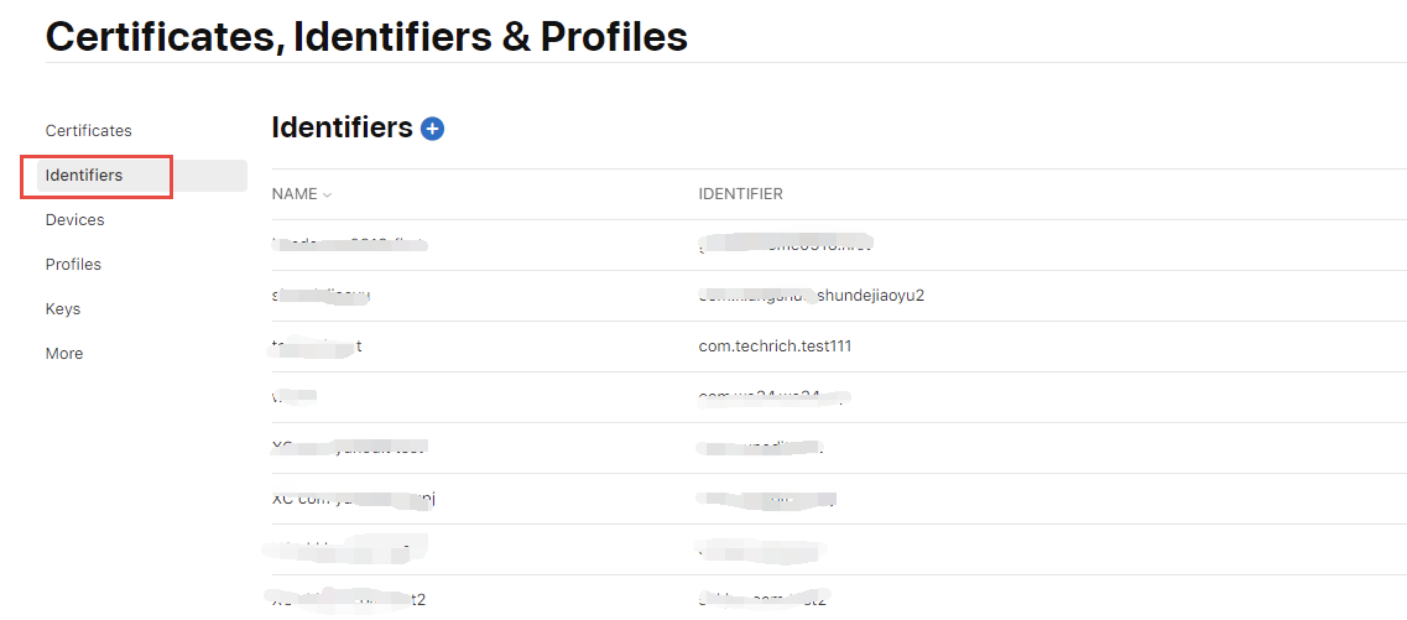
Task: Click the identifier cell in the last row
Action: 762,599
